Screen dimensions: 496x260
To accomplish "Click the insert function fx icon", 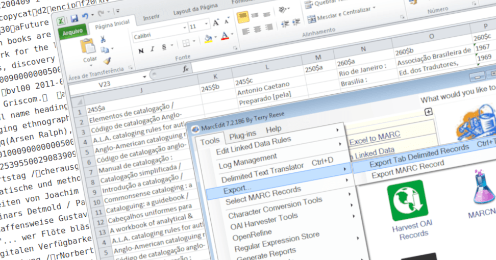I will point(186,68).
